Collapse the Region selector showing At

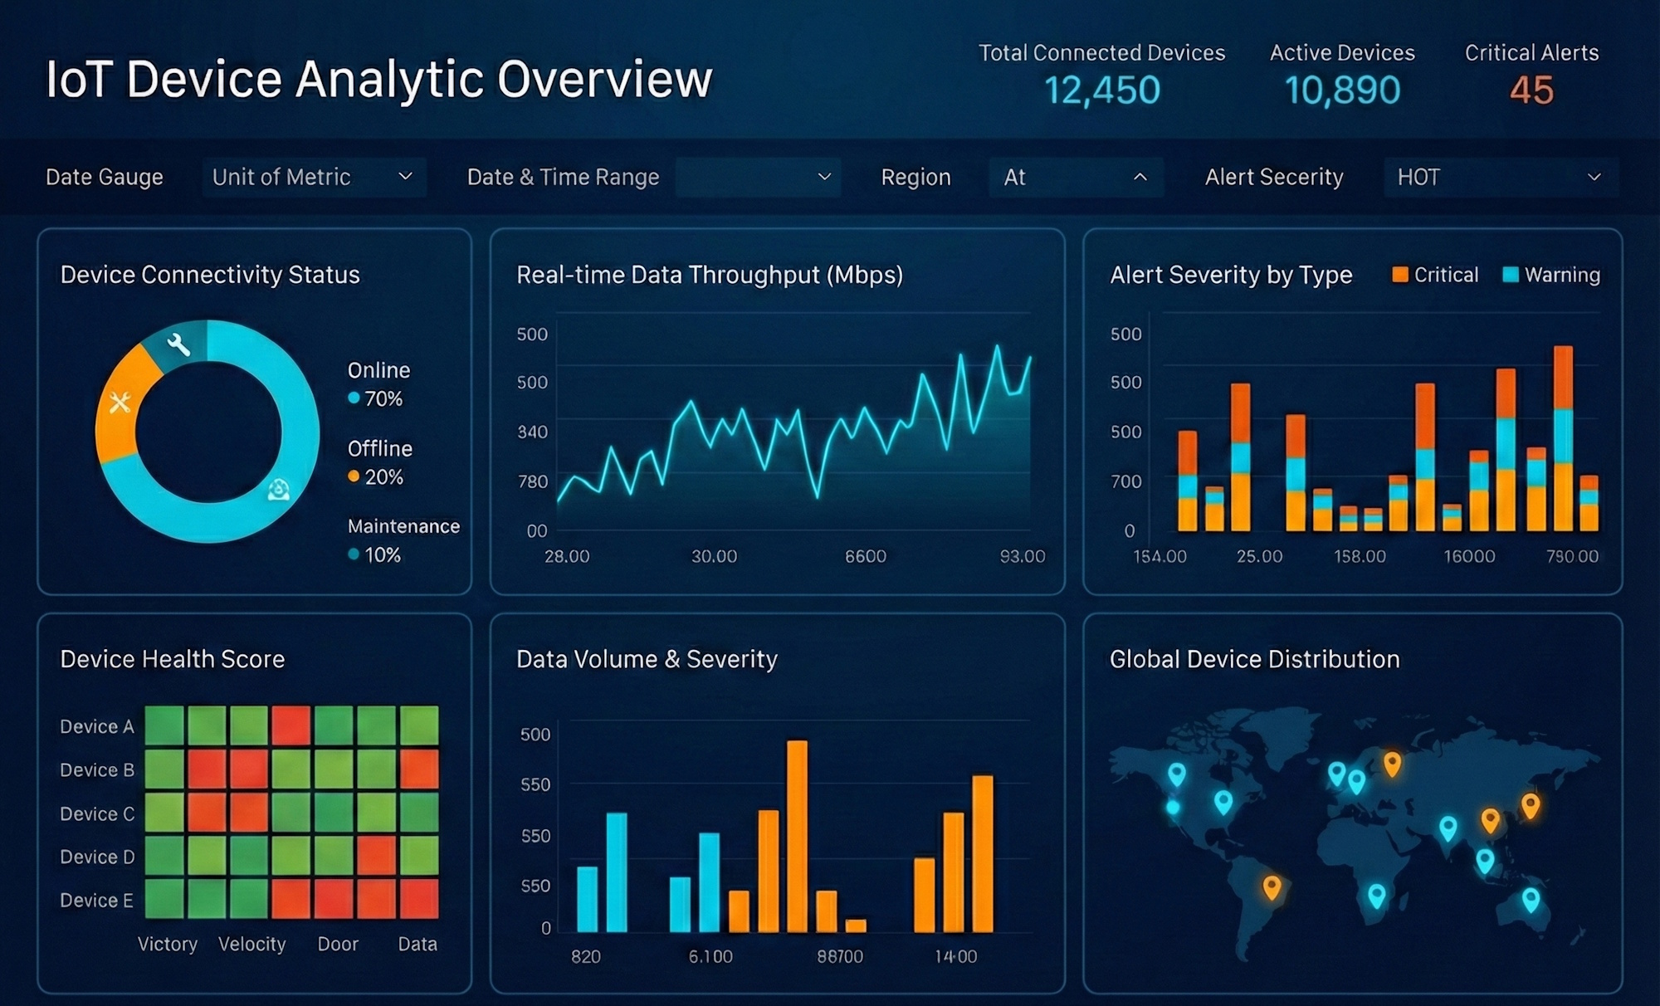pyautogui.click(x=1076, y=177)
